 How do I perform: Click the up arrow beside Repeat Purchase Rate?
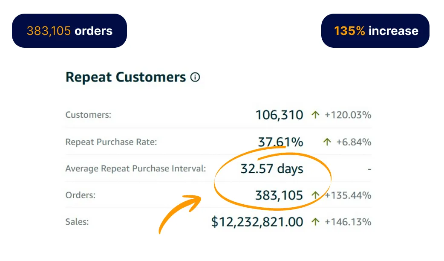pyautogui.click(x=327, y=142)
